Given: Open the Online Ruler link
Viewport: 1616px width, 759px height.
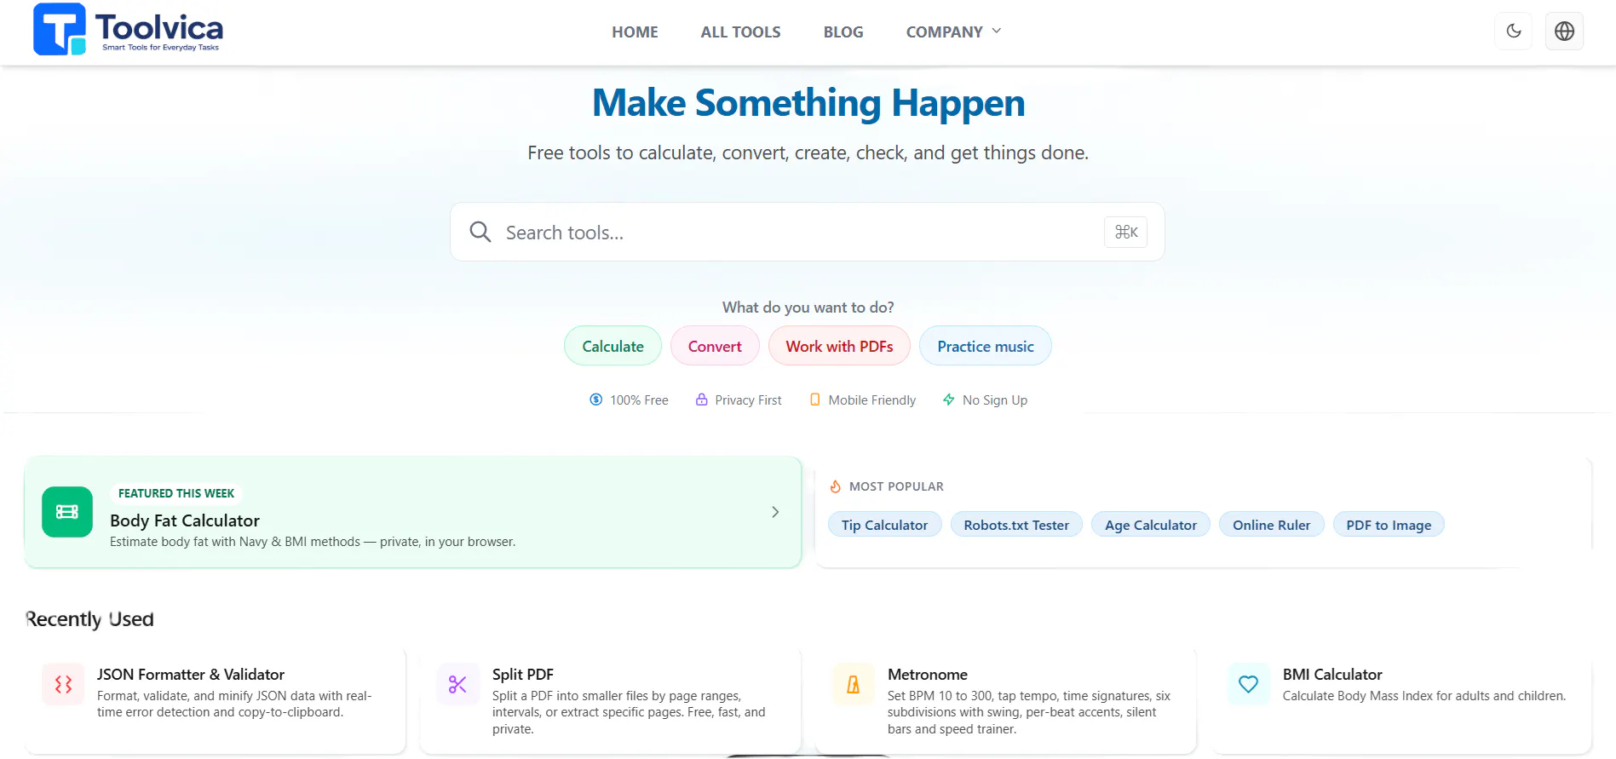Looking at the screenshot, I should (1271, 525).
